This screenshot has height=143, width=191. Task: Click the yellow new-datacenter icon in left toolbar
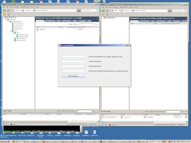tap(4, 15)
